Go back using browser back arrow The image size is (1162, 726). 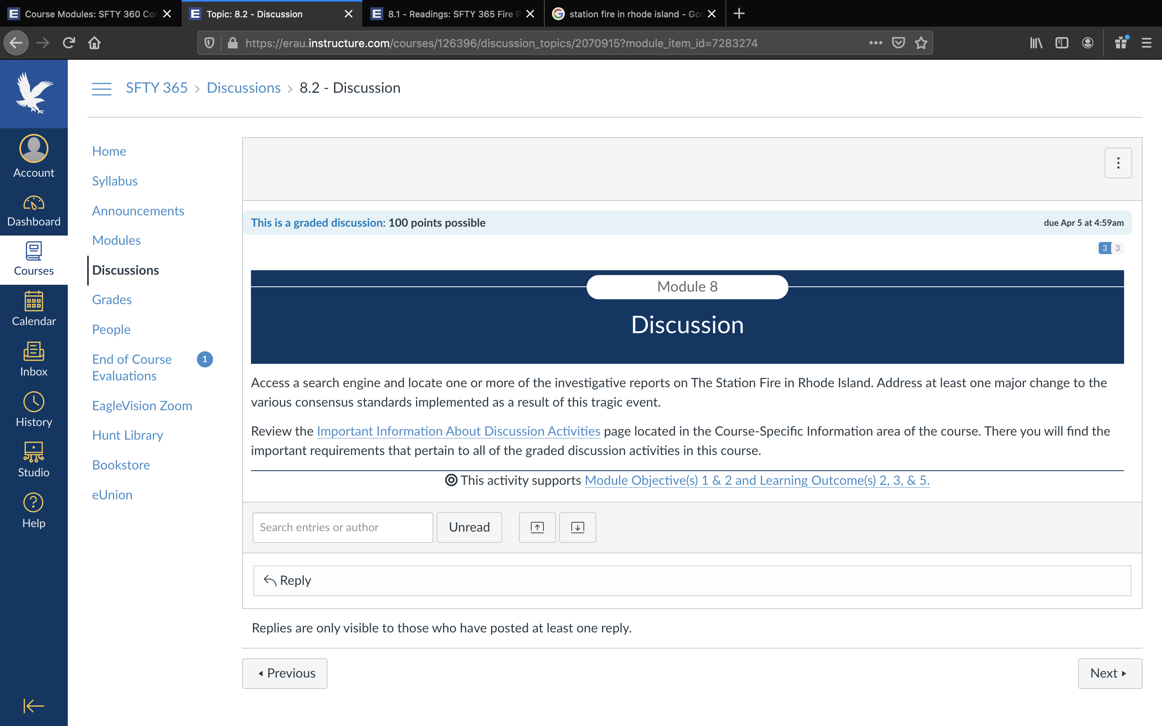(16, 43)
